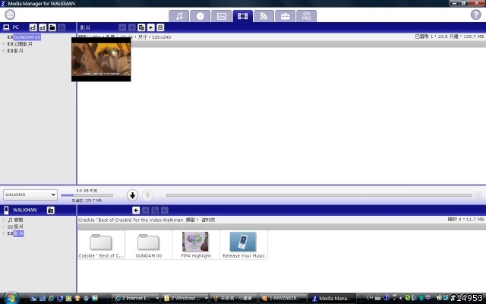Click the transfer progress bar

(319, 195)
